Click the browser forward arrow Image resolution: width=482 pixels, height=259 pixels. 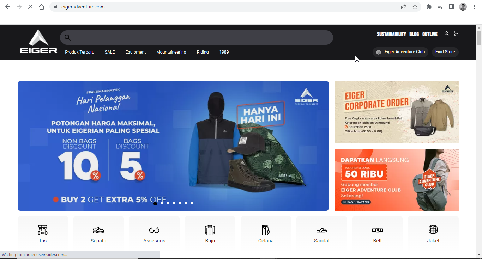19,7
